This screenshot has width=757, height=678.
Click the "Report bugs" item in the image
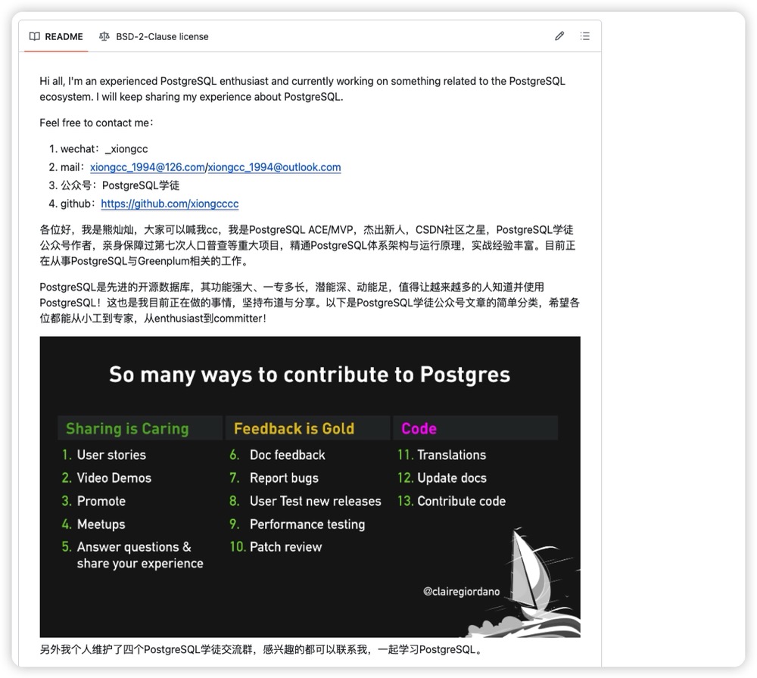pos(284,477)
